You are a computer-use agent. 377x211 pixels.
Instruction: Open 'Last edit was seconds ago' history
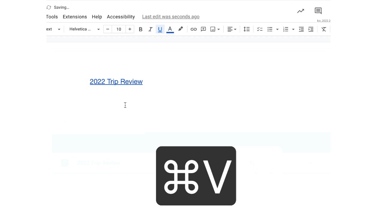(x=171, y=17)
